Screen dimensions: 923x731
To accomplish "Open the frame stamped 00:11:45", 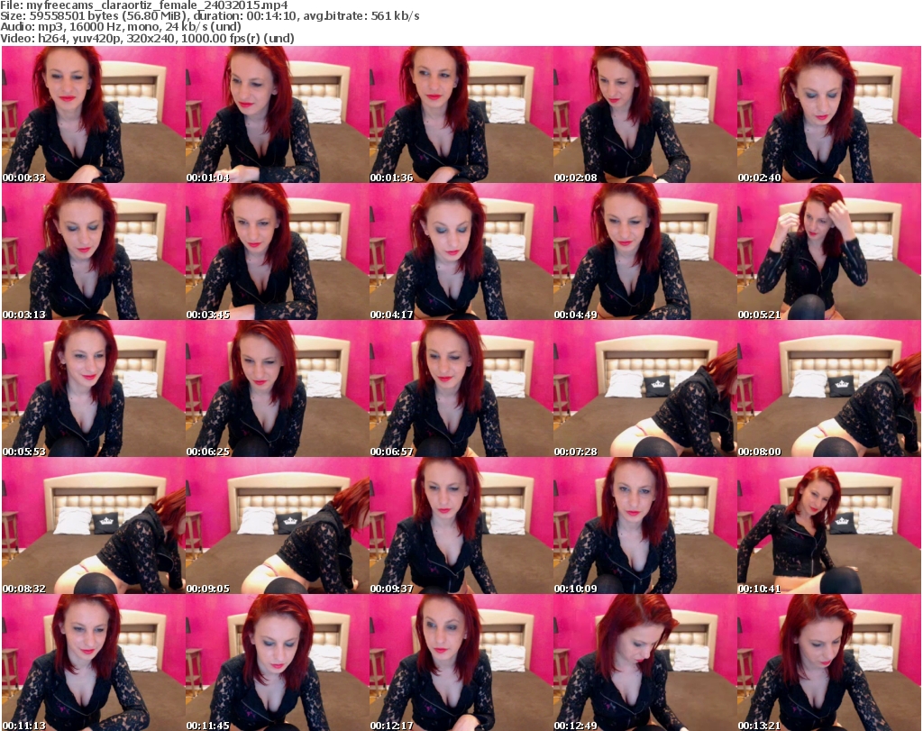I will [x=278, y=662].
